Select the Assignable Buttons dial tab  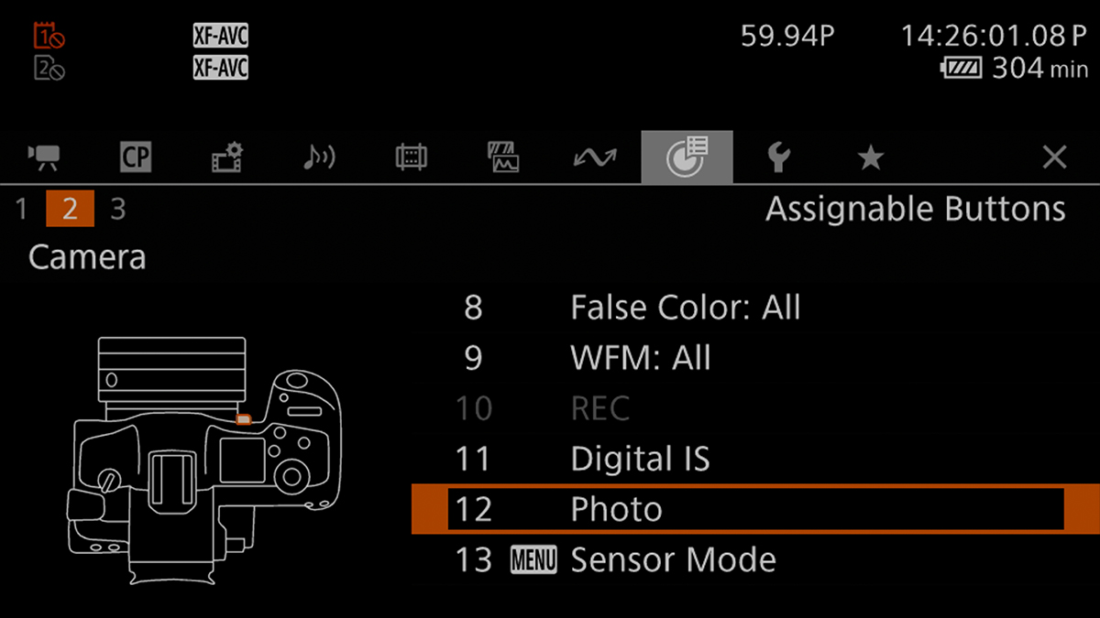[x=687, y=157]
